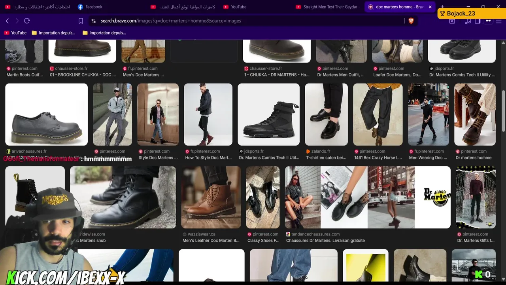Open the top-row jdsports Combs Tech II Utility image
Image resolution: width=506 pixels, height=285 pixels.
(462, 51)
